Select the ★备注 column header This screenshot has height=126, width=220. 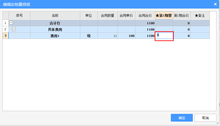coord(200,16)
